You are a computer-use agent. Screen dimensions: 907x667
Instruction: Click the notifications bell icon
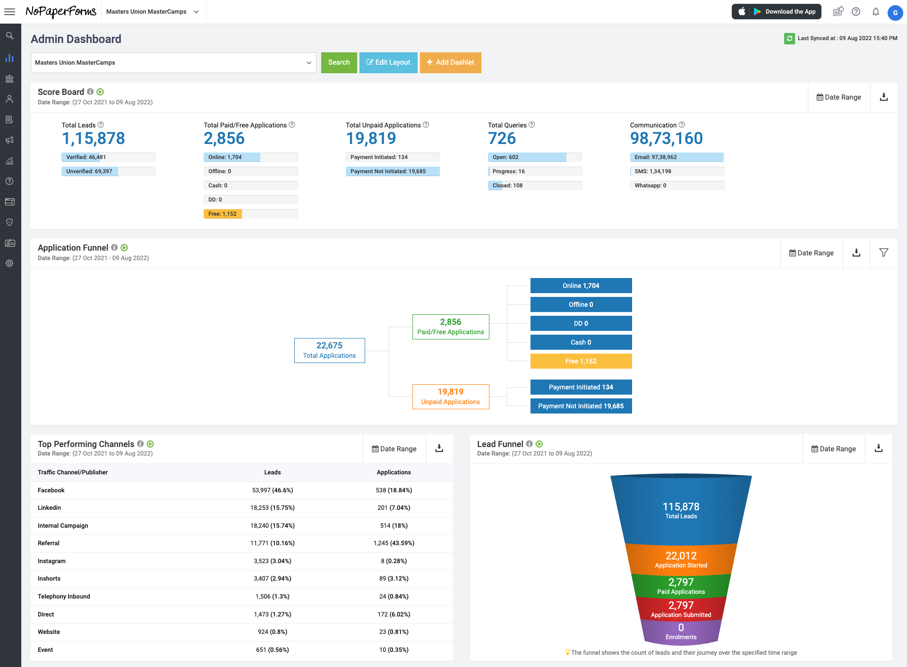pos(875,12)
